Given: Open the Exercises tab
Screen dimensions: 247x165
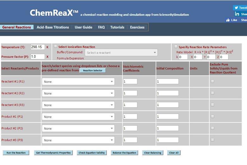Looking at the screenshot, I should point(137,27).
